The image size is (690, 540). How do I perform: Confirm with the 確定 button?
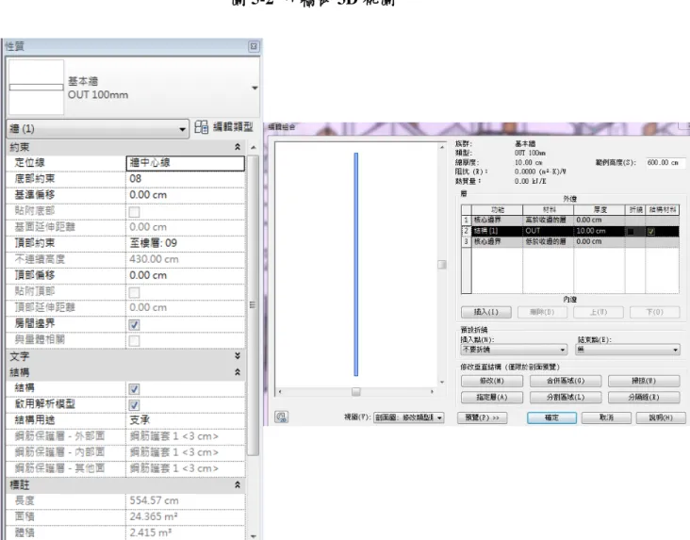551,417
